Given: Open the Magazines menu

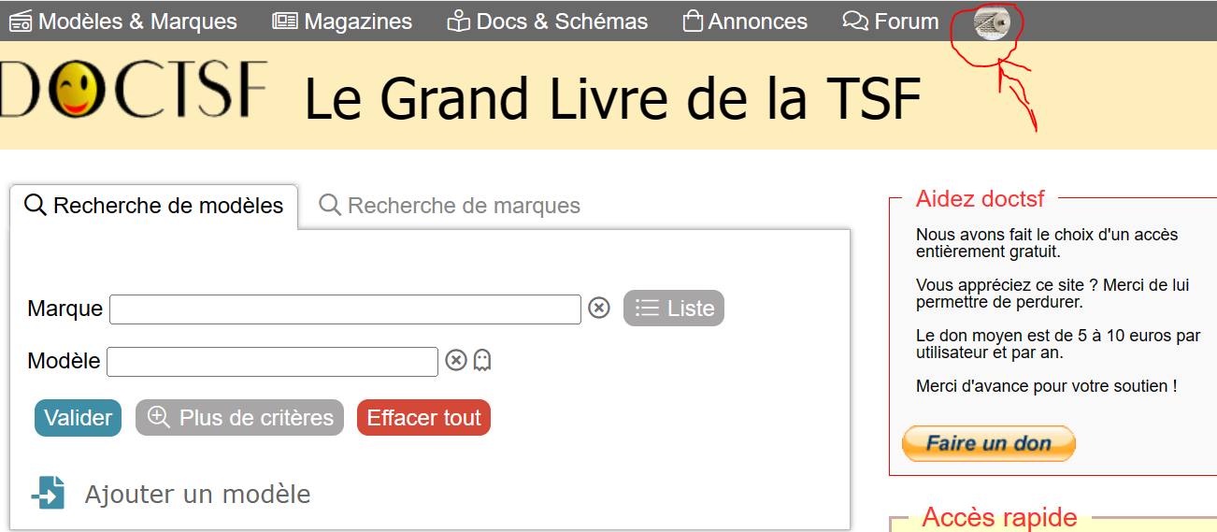Looking at the screenshot, I should click(x=342, y=21).
